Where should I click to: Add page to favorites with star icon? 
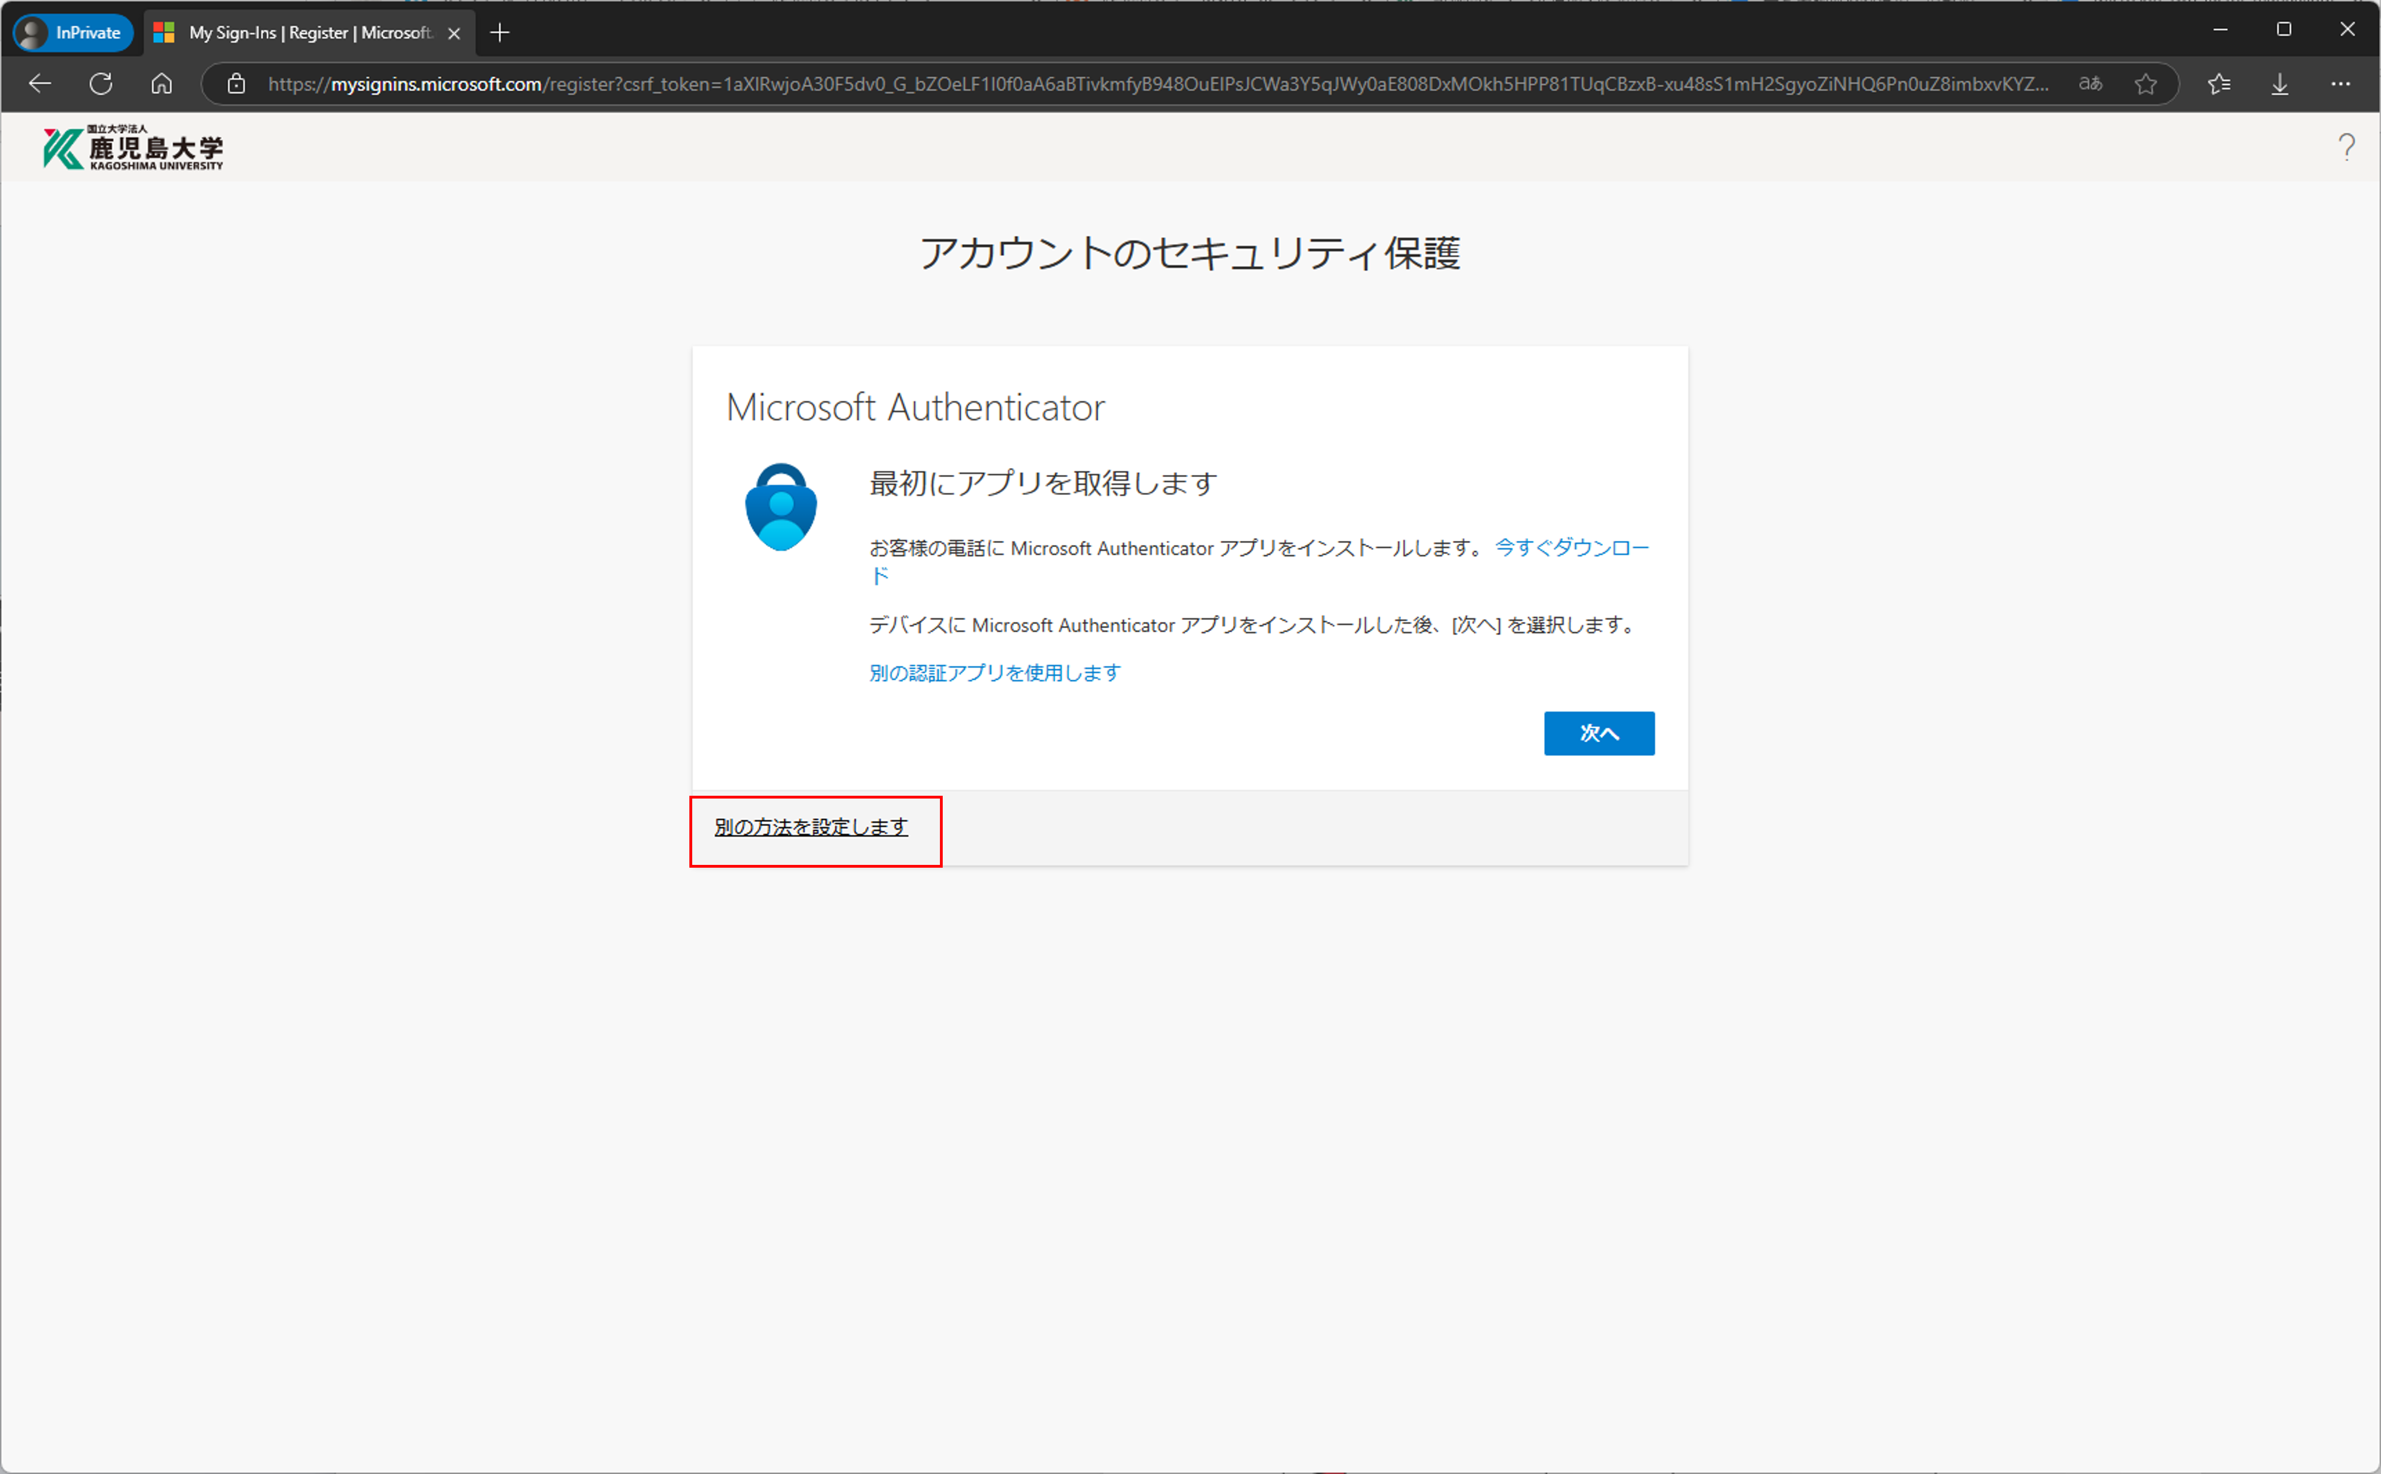[2145, 84]
